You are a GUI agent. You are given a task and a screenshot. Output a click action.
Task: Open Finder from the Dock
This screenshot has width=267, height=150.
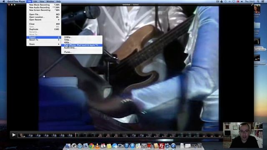[68, 146]
